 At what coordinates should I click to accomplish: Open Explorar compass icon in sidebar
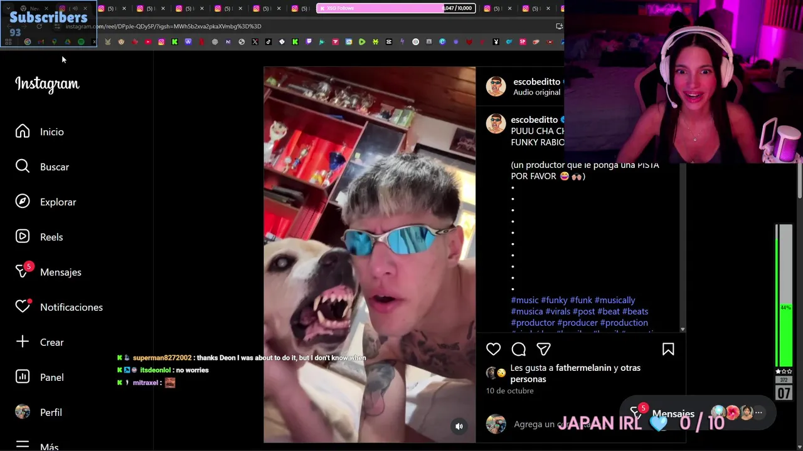(x=23, y=202)
